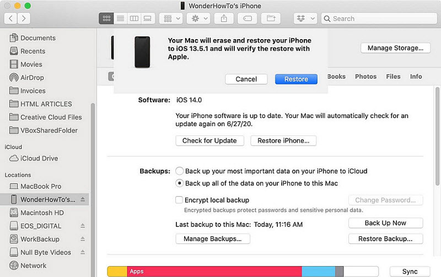Viewport: 441px width, 277px height.
Task: Open Documents in the sidebar
Action: 33,38
